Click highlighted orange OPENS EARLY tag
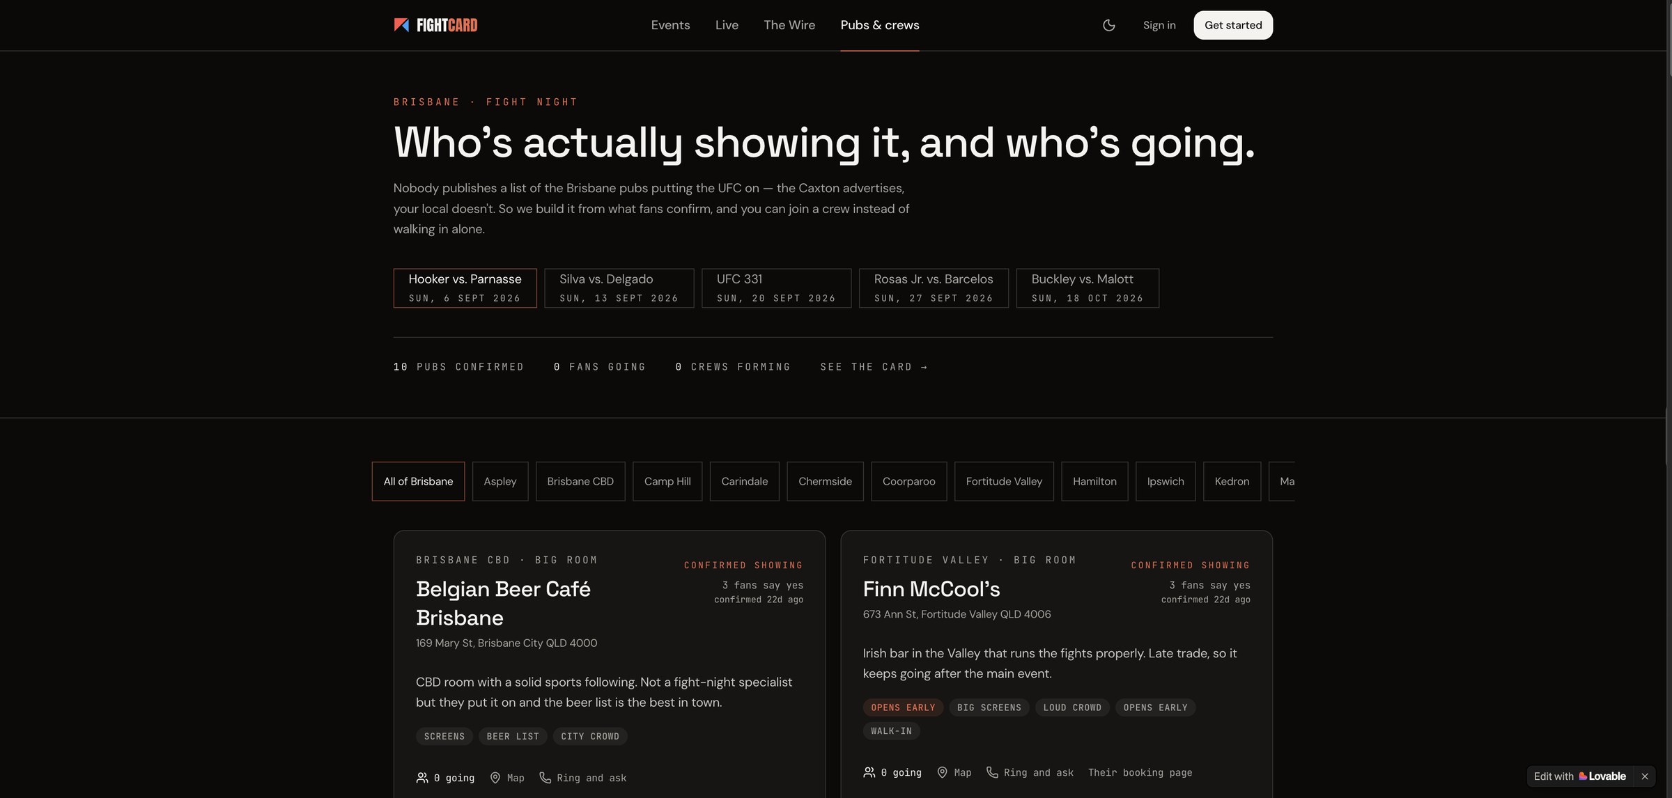 pos(903,707)
